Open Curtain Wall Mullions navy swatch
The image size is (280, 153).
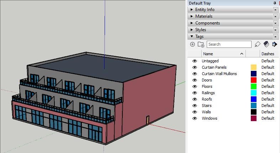pyautogui.click(x=254, y=74)
